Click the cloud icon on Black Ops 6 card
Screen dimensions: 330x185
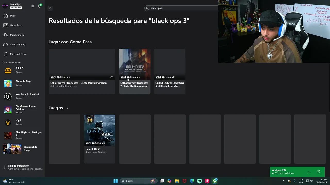(112, 77)
